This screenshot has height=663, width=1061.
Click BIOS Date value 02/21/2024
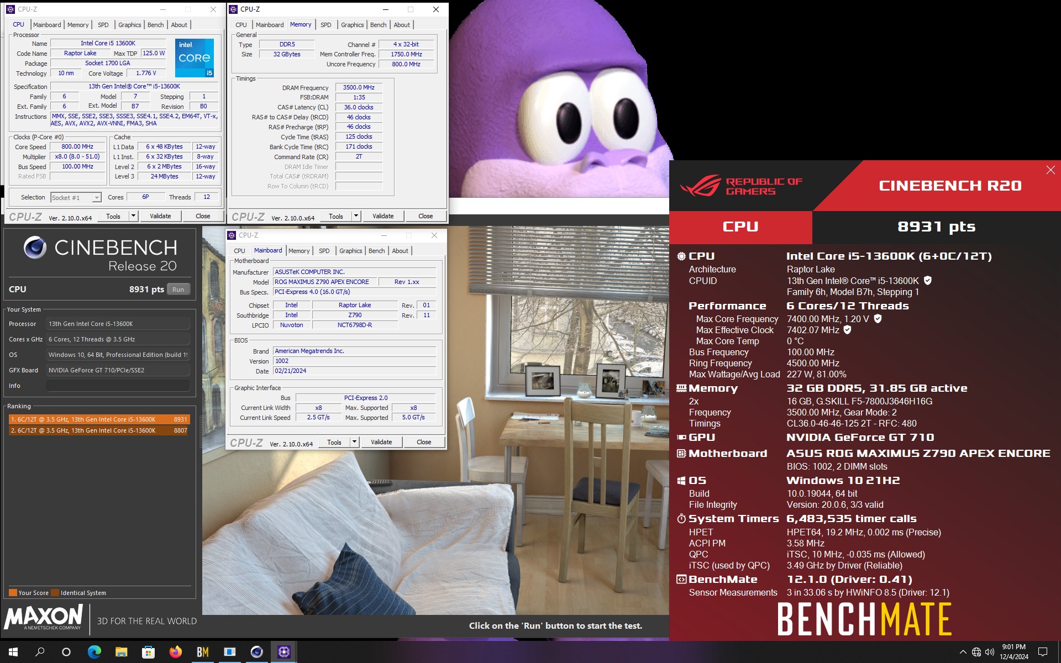pyautogui.click(x=354, y=371)
